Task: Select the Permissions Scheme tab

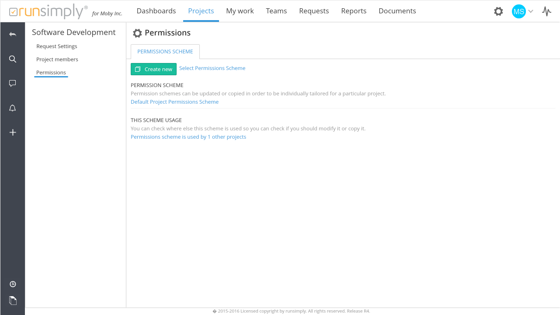Action: point(165,52)
